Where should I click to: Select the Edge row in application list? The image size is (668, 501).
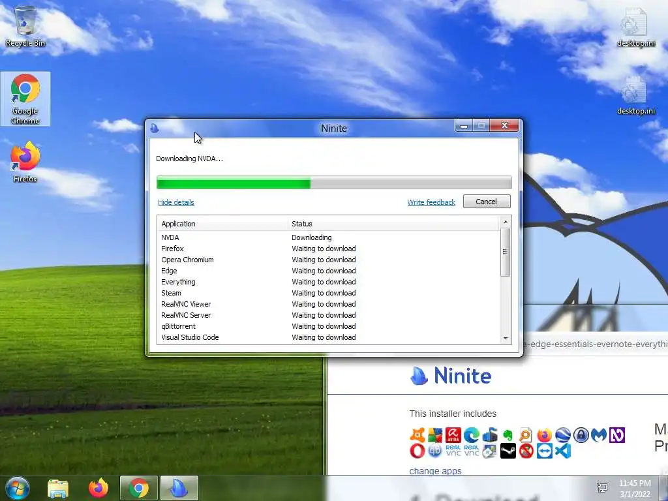click(x=329, y=271)
